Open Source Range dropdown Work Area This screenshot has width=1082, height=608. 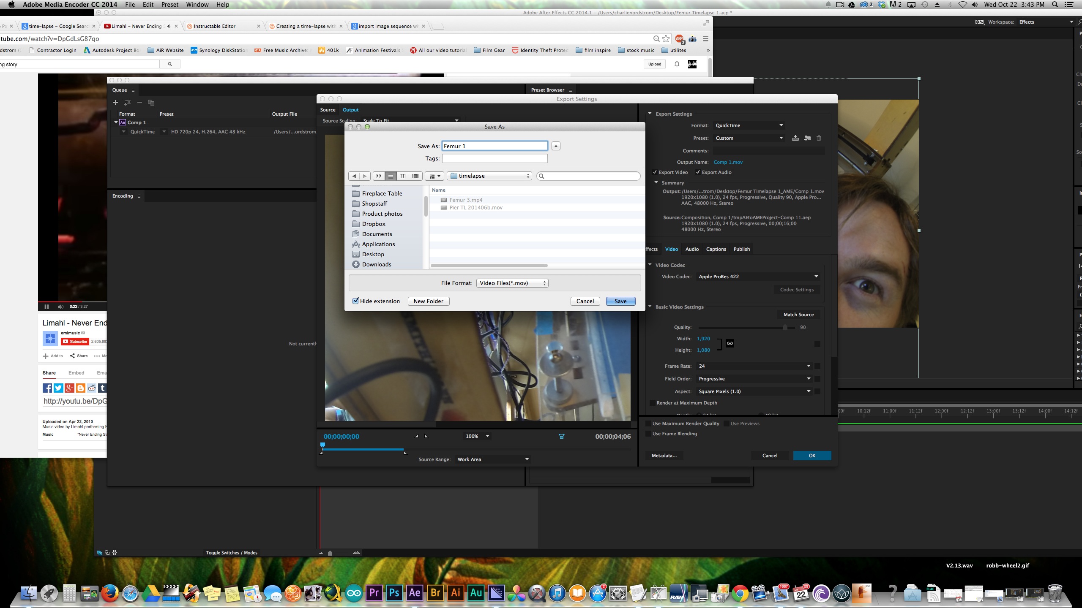click(x=492, y=459)
